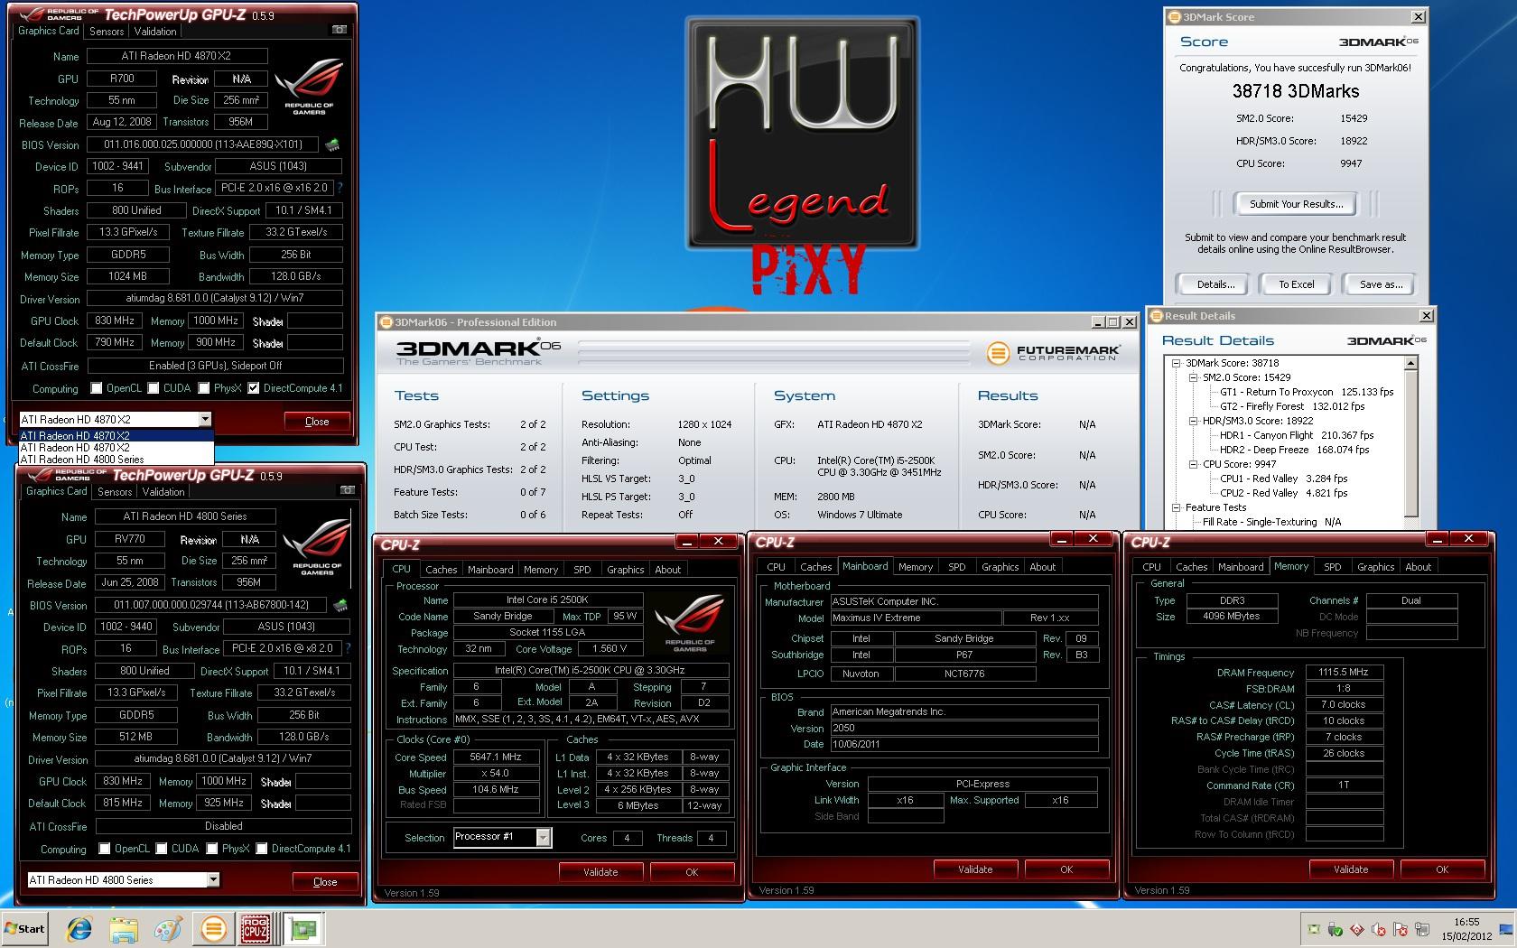This screenshot has height=948, width=1517.
Task: Open Graphics tab in the CPU-Z Memory window
Action: (1375, 567)
